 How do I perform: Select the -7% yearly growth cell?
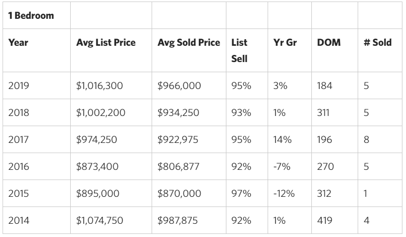click(281, 167)
